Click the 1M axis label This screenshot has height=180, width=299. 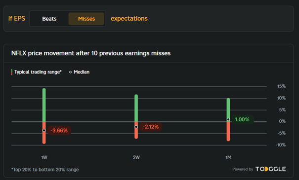[228, 157]
